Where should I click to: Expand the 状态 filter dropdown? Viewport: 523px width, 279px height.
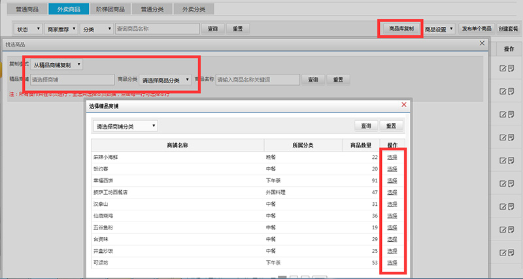coord(28,29)
